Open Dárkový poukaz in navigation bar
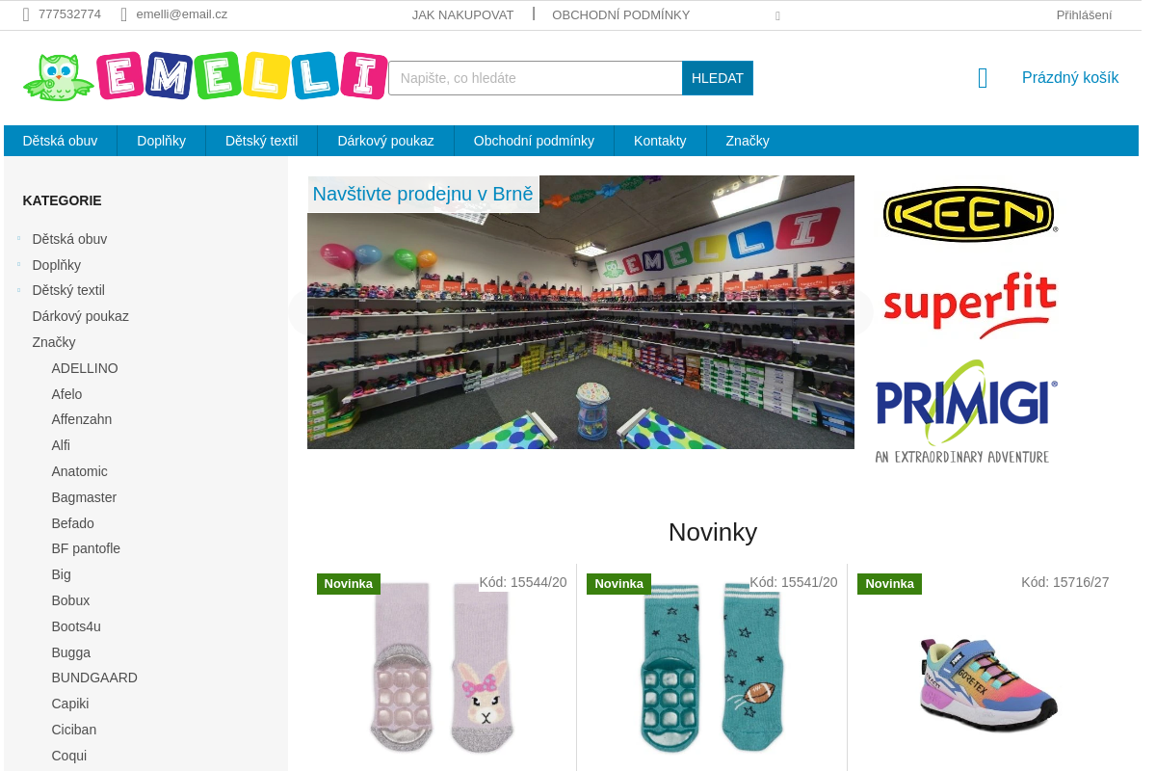This screenshot has width=1156, height=771. point(385,141)
